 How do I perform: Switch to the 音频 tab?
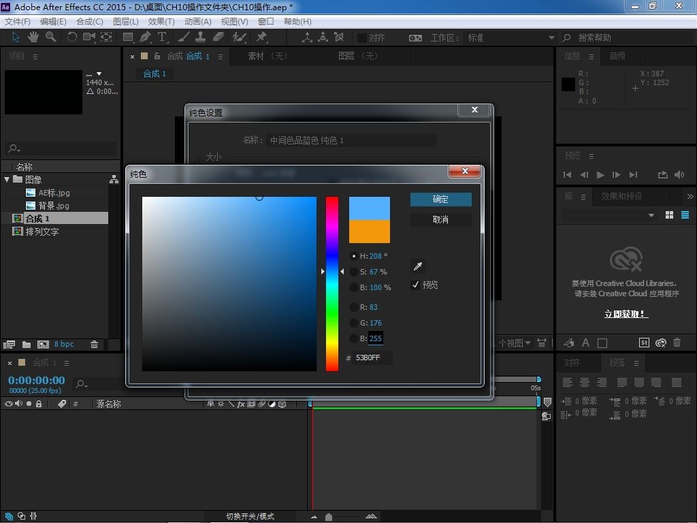coord(617,56)
